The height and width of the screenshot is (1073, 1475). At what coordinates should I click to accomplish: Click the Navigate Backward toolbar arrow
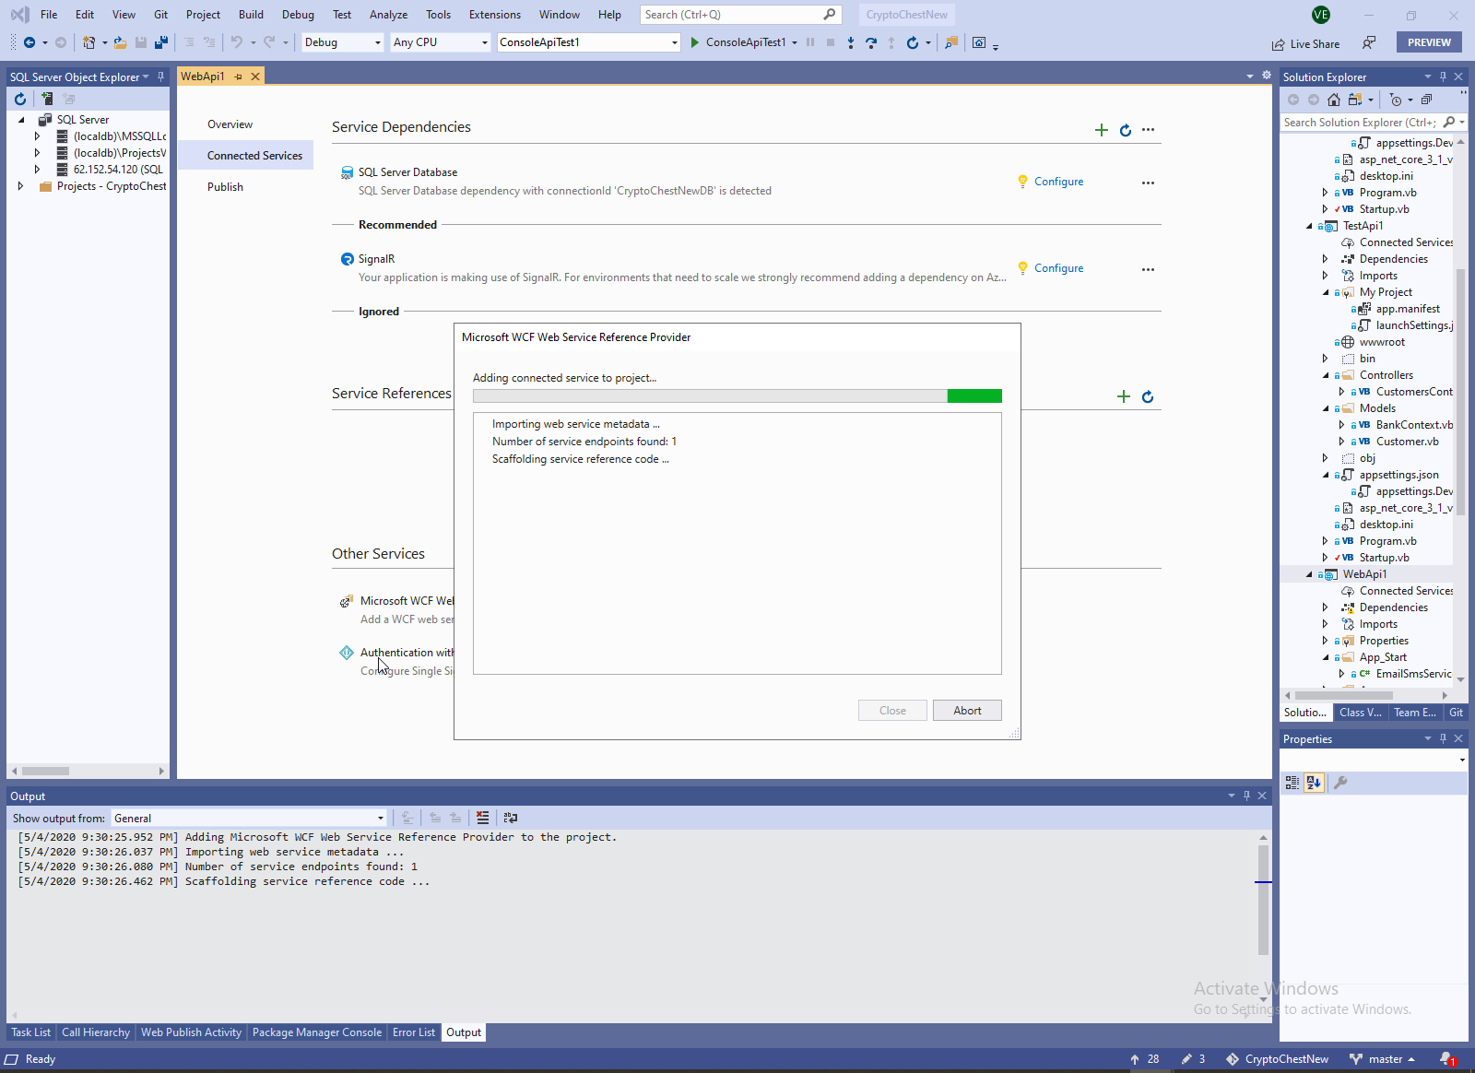[x=29, y=42]
